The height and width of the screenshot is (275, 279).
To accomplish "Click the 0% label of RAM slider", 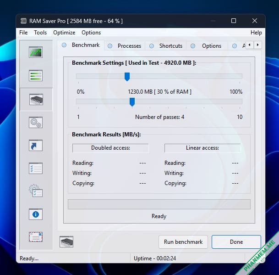I will [81, 92].
